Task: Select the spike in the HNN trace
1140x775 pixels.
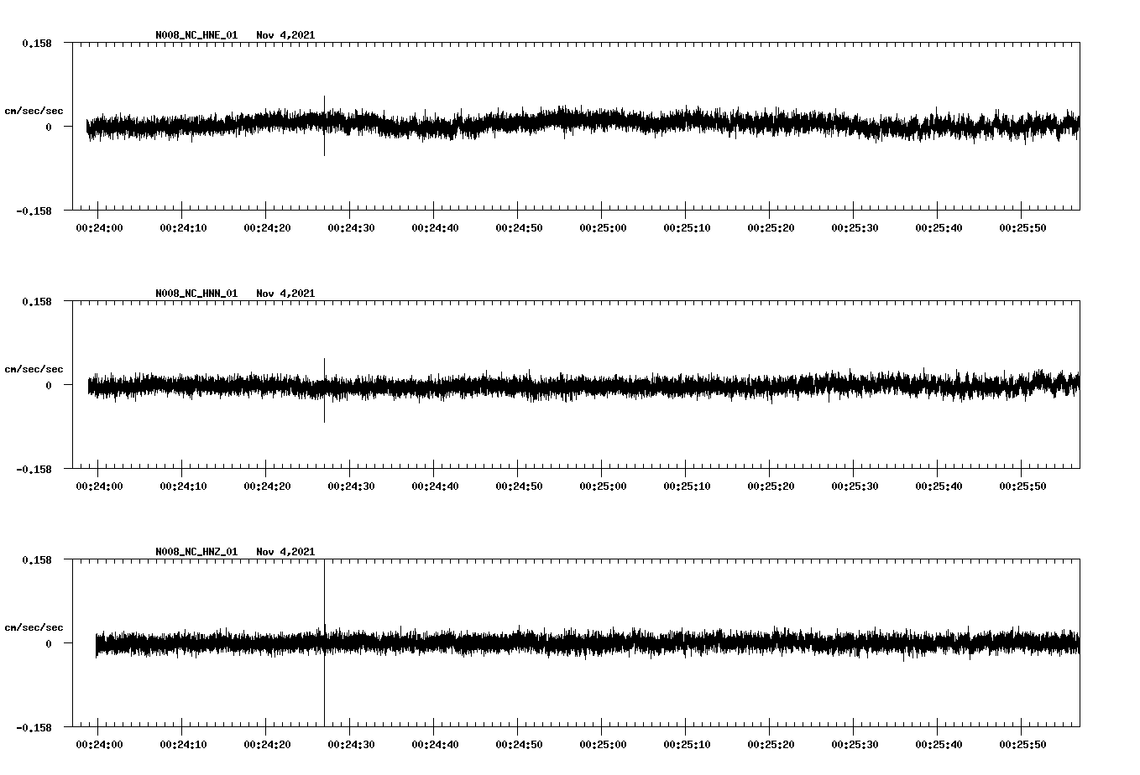Action: point(324,365)
